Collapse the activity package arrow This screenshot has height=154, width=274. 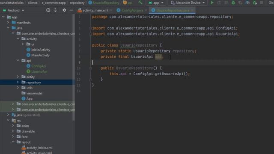[x=18, y=39]
